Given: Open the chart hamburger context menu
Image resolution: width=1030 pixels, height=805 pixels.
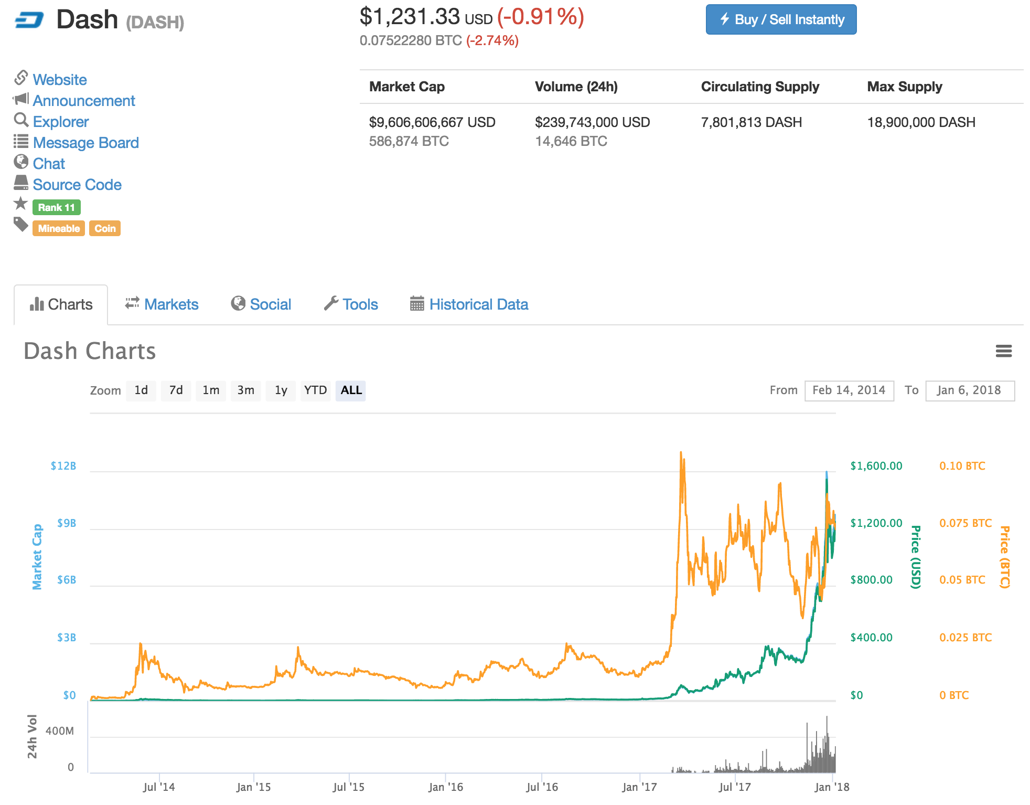Looking at the screenshot, I should 1003,351.
